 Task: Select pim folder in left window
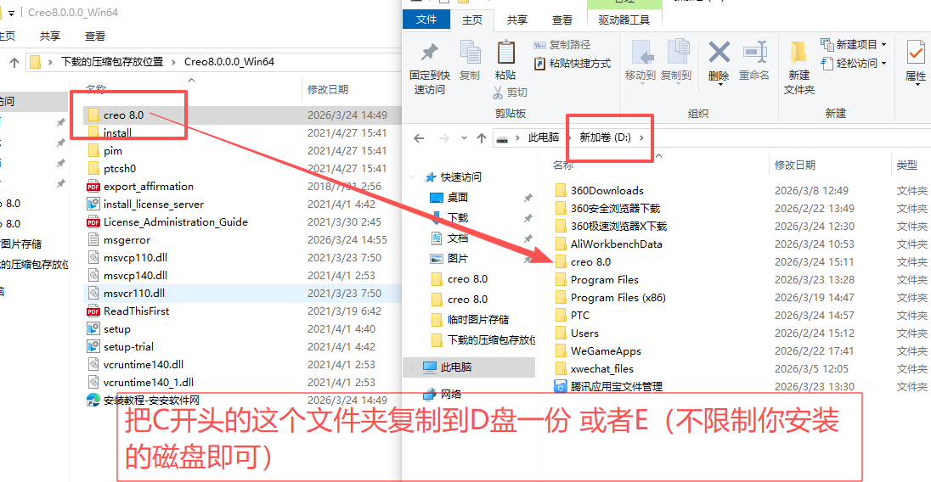(113, 150)
